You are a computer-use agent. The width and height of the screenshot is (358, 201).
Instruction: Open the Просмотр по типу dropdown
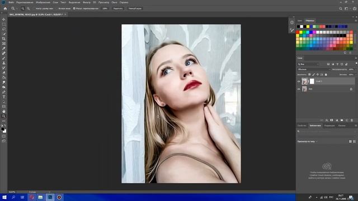pyautogui.click(x=307, y=141)
